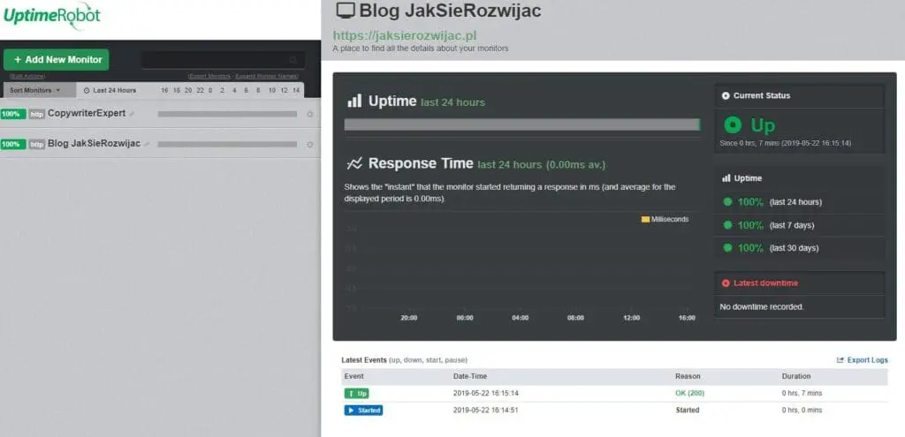Click the Date-Time column header
Screen dimensions: 905x437
point(470,376)
